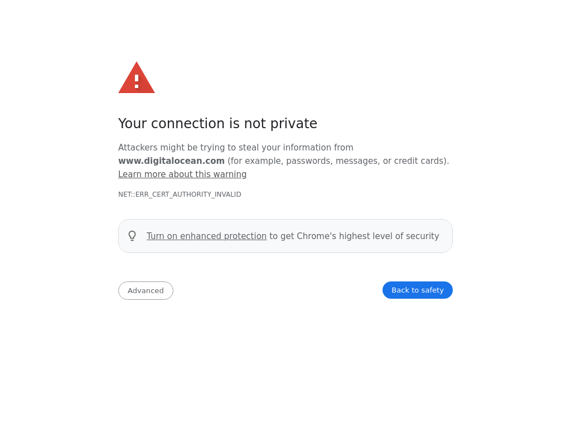
Task: Click the bold www.digitalocean.com domain text
Action: click(171, 161)
